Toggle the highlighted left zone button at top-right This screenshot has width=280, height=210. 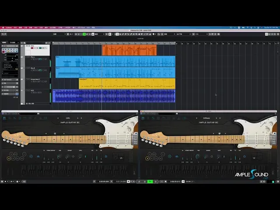click(x=267, y=34)
